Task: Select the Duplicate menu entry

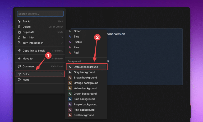Action: (28, 32)
